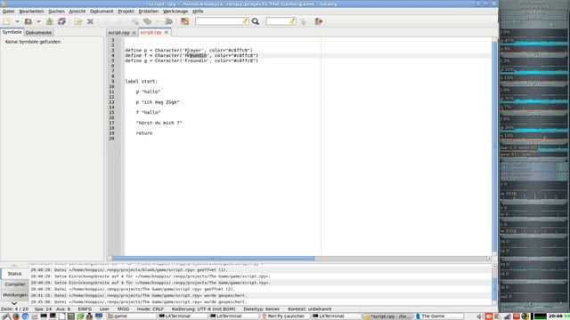Open the Hilfe menu
Image resolution: width=570 pixels, height=320 pixels.
point(198,12)
